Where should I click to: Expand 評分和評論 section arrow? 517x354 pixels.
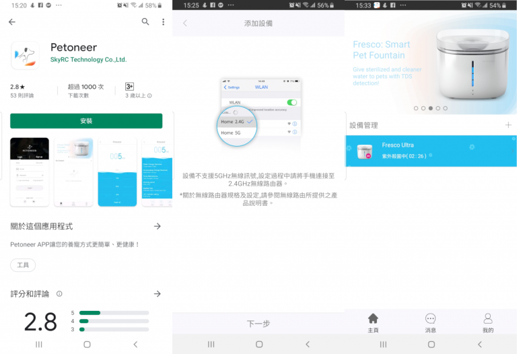pos(158,293)
